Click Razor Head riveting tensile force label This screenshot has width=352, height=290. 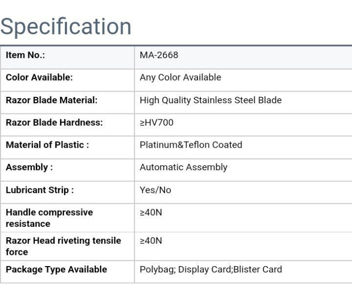(x=63, y=246)
